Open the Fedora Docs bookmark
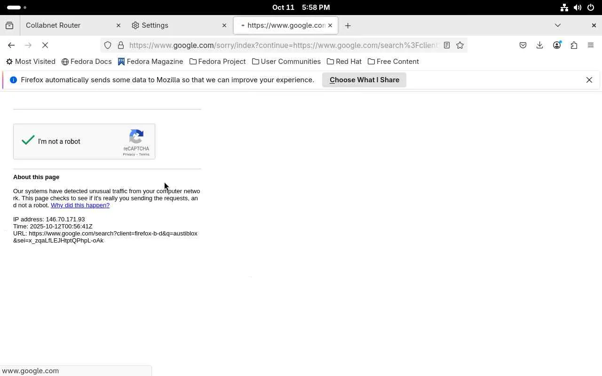This screenshot has height=376, width=602. (87, 62)
